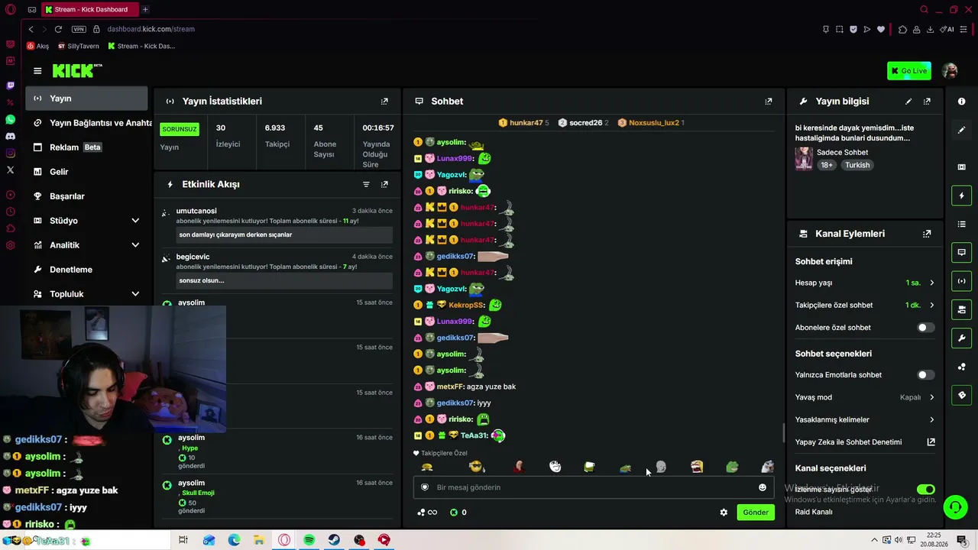Select Yayın in the sidebar
Image resolution: width=978 pixels, height=550 pixels.
pyautogui.click(x=86, y=99)
